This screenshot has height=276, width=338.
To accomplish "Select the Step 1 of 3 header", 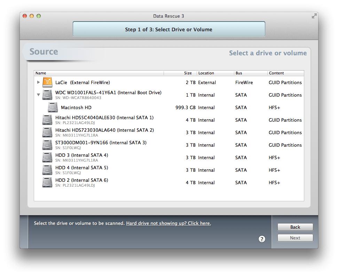I will click(x=168, y=29).
